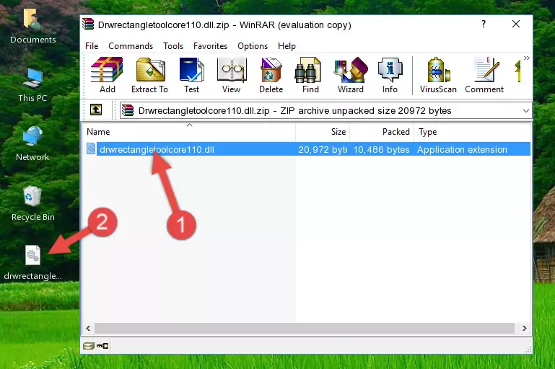Click the archive icon in address bar
The height and width of the screenshot is (369, 555).
pos(128,111)
